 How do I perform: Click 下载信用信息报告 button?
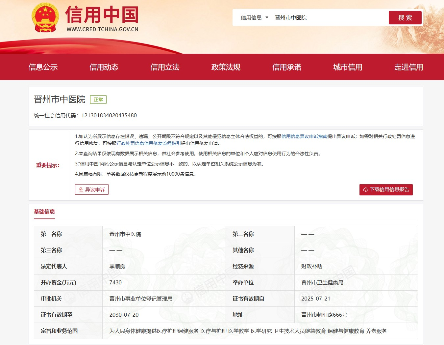tap(386, 189)
